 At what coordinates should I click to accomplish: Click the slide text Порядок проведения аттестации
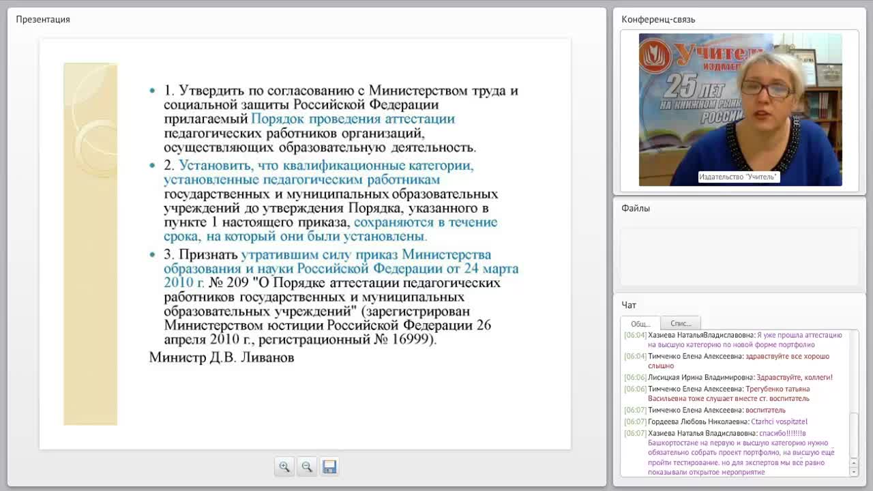tap(353, 119)
